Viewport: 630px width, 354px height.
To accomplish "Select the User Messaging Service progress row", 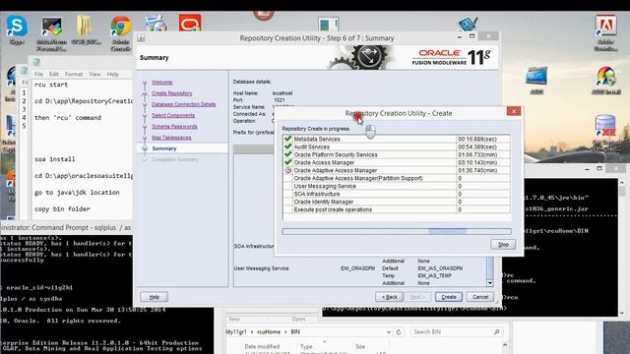I will (397, 186).
